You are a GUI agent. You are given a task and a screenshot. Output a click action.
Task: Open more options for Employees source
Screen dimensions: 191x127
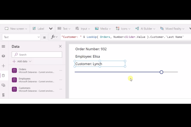pos(61,80)
